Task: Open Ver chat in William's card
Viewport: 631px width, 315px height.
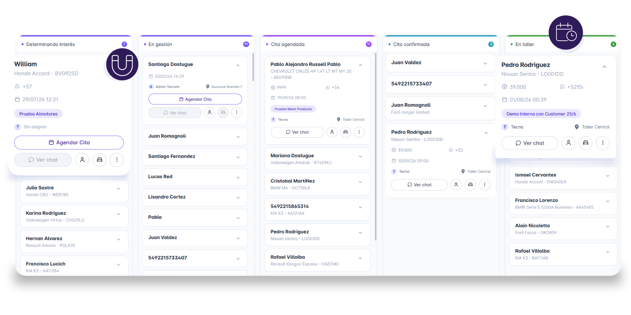Action: coord(43,160)
